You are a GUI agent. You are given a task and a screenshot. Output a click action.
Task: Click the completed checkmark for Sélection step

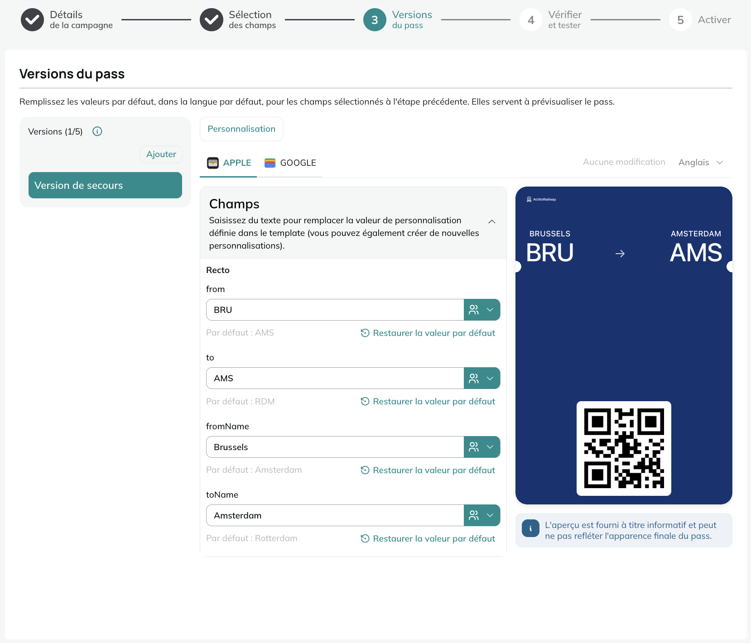[212, 20]
